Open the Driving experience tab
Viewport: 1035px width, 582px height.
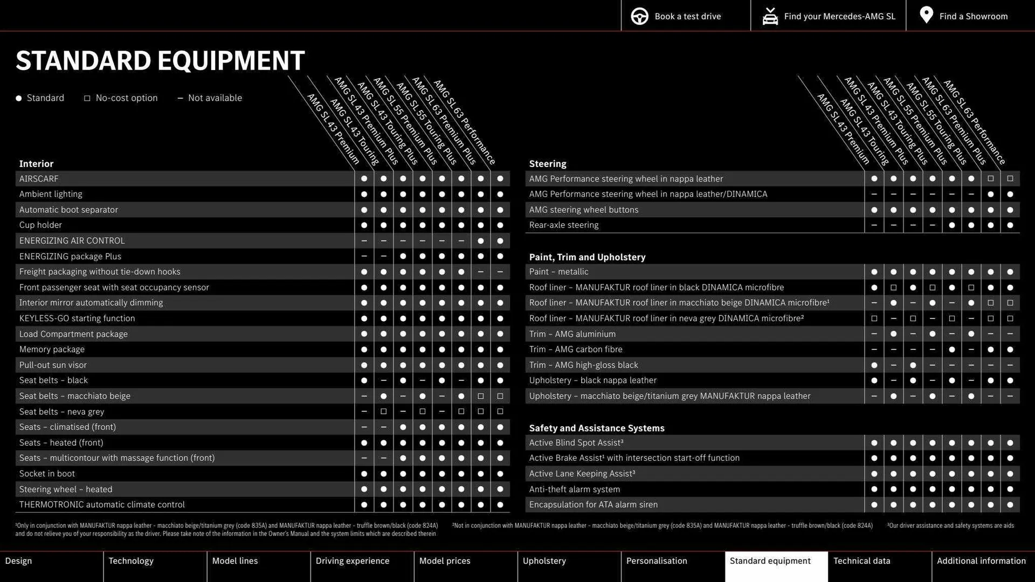point(353,561)
